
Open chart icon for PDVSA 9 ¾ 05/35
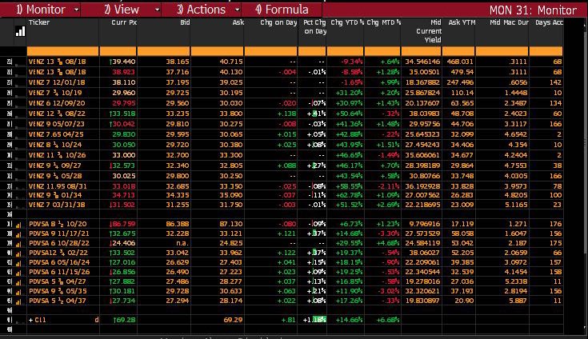point(18,292)
